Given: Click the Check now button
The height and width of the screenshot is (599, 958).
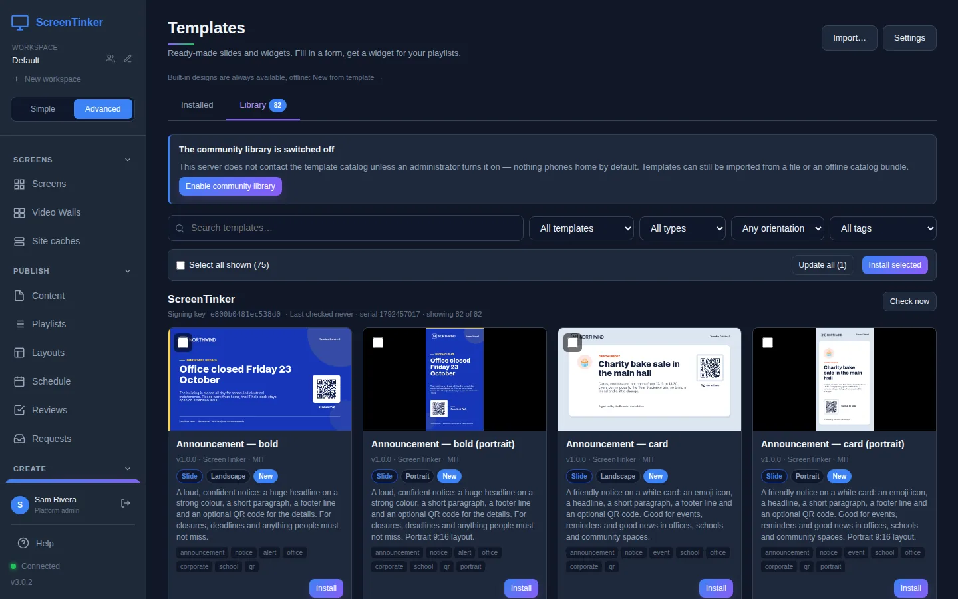Looking at the screenshot, I should [x=909, y=301].
